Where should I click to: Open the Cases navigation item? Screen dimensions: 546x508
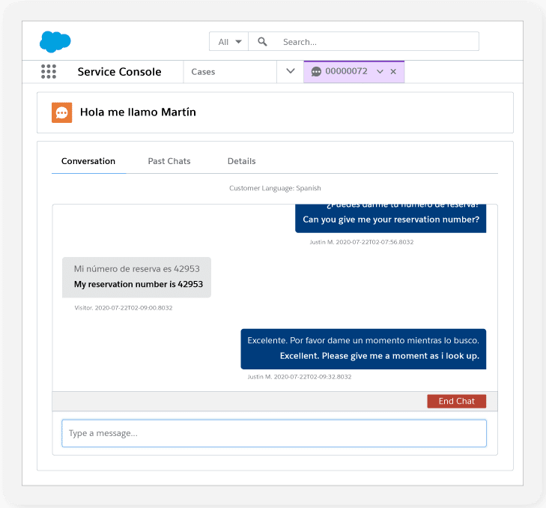click(x=203, y=72)
